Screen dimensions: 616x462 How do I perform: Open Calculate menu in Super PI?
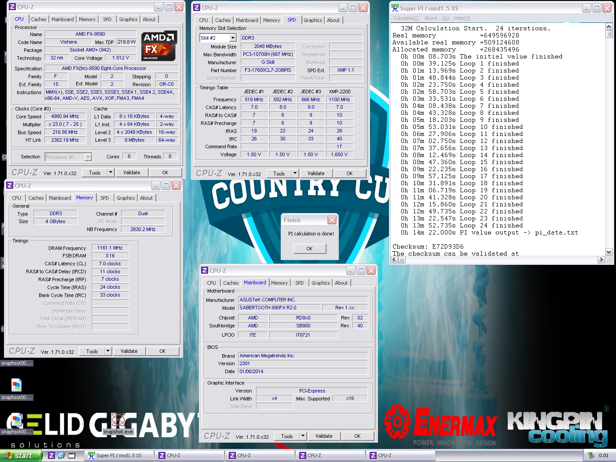[x=406, y=18]
